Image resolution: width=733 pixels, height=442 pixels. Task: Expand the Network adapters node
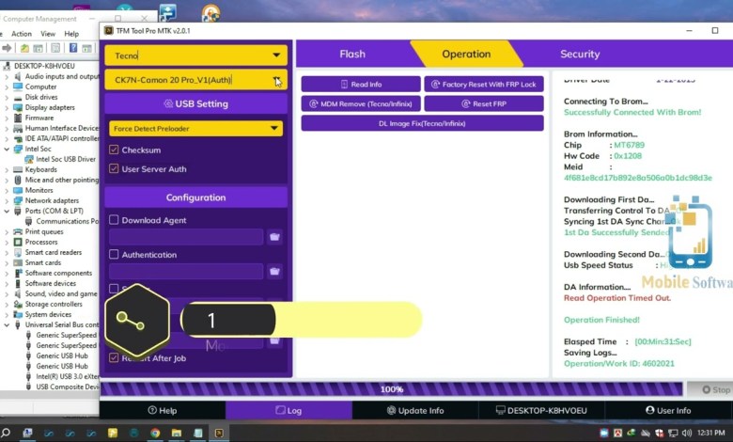(7, 200)
